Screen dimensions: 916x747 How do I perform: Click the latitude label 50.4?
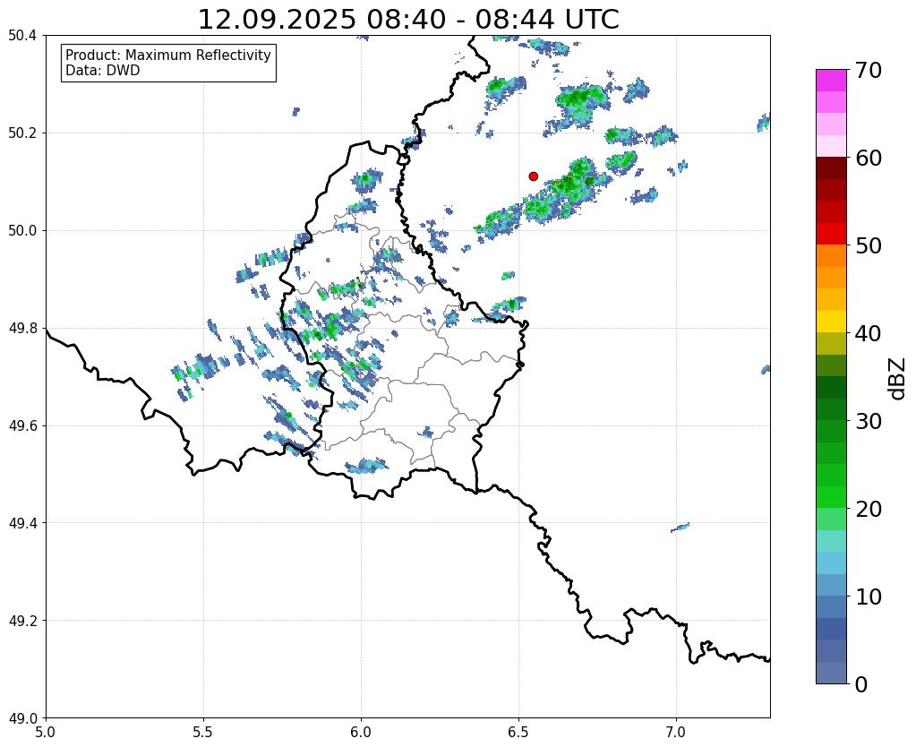coord(22,36)
